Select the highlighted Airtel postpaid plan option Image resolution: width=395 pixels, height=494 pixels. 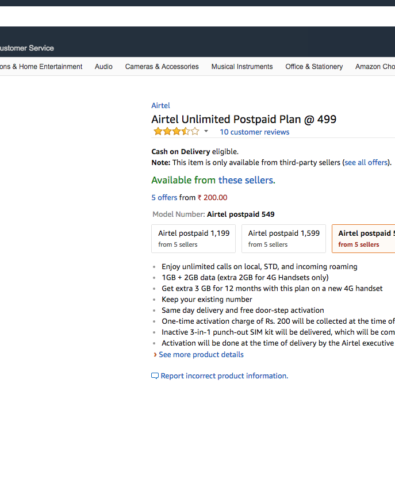point(365,239)
